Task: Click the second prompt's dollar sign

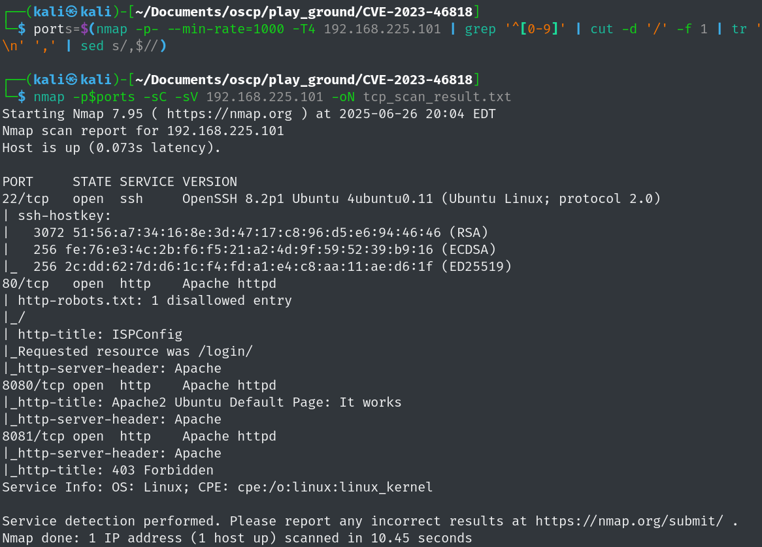Action: pyautogui.click(x=22, y=97)
